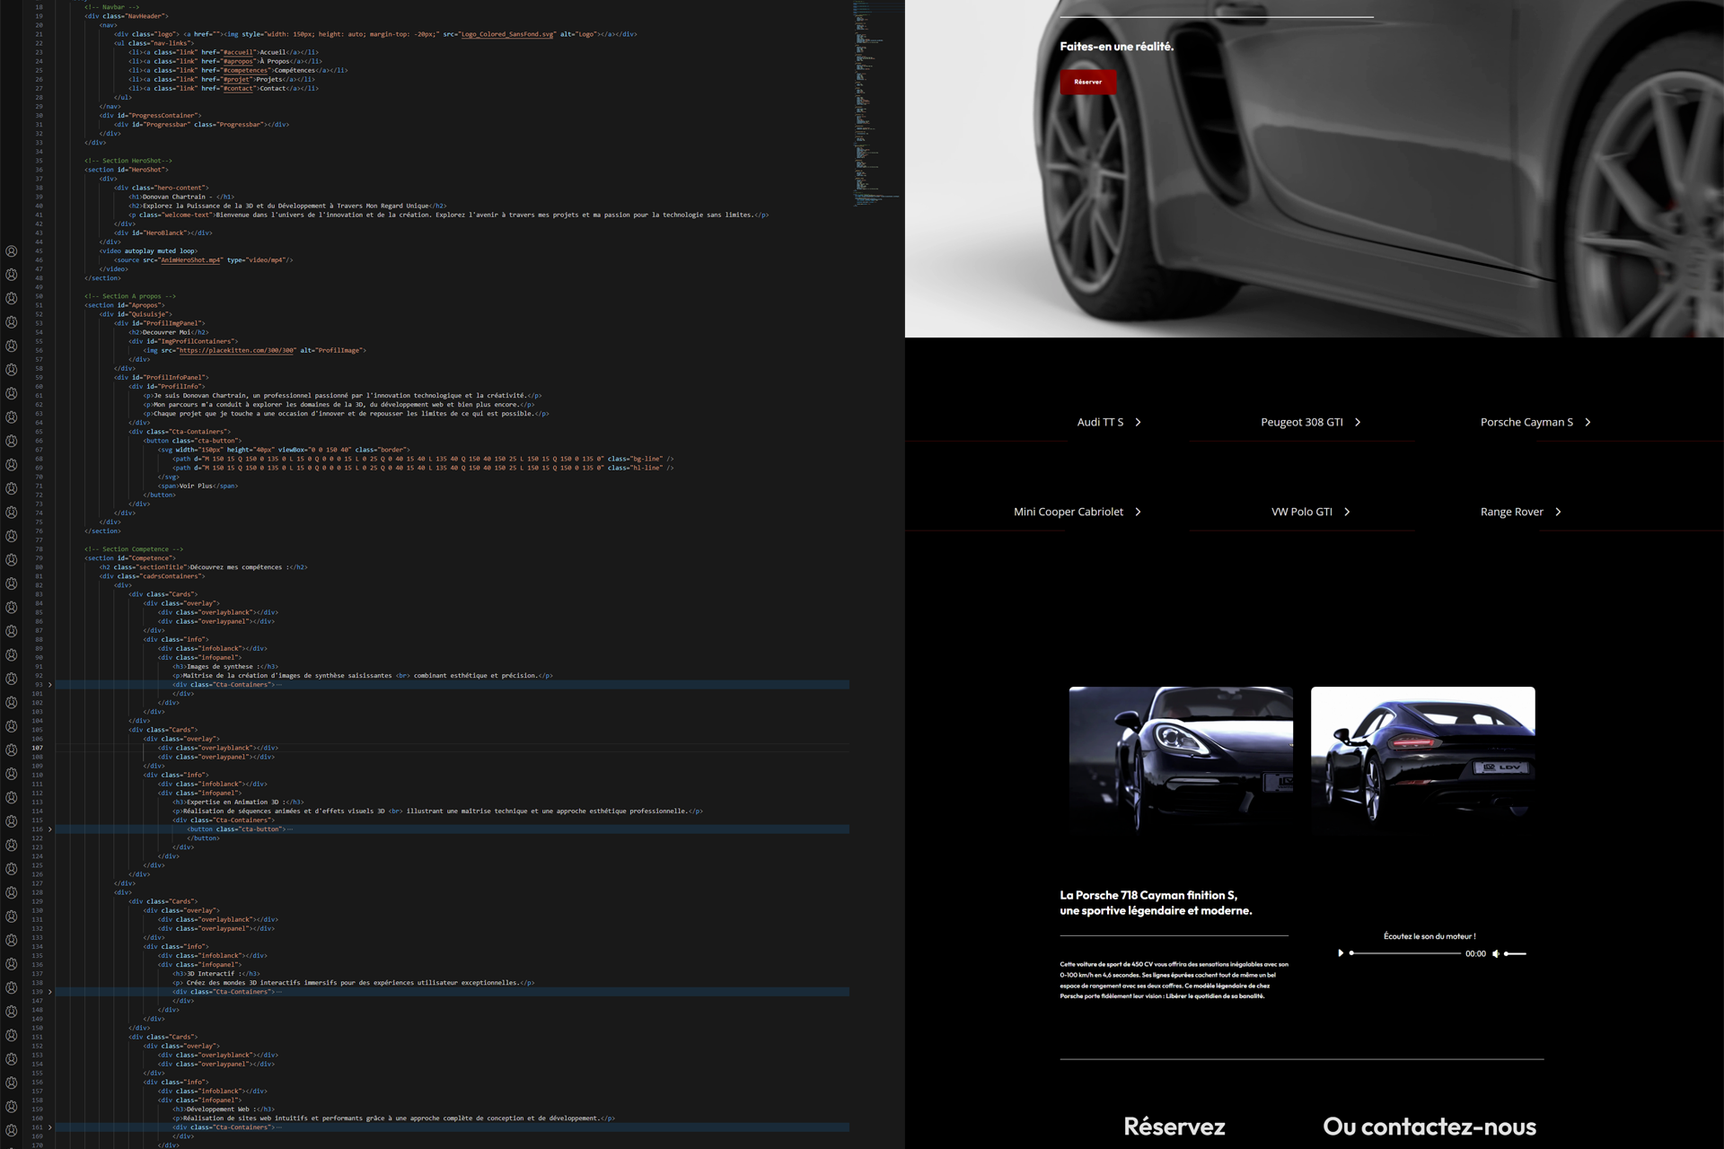Click the "Section A propos" comment line
The width and height of the screenshot is (1724, 1149).
[130, 296]
